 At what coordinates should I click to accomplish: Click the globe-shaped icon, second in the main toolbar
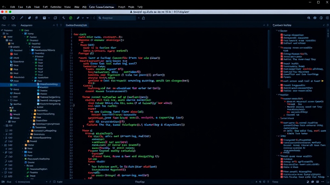13,18
